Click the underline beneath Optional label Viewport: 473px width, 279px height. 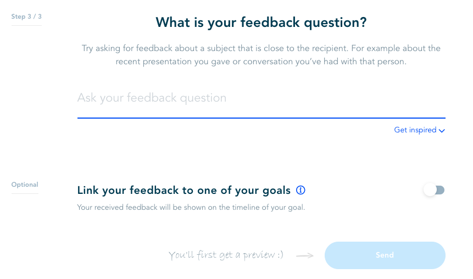25,193
